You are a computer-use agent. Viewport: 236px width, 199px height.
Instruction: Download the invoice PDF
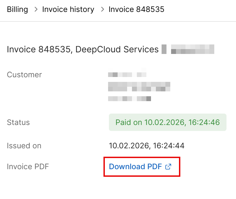tap(135, 166)
